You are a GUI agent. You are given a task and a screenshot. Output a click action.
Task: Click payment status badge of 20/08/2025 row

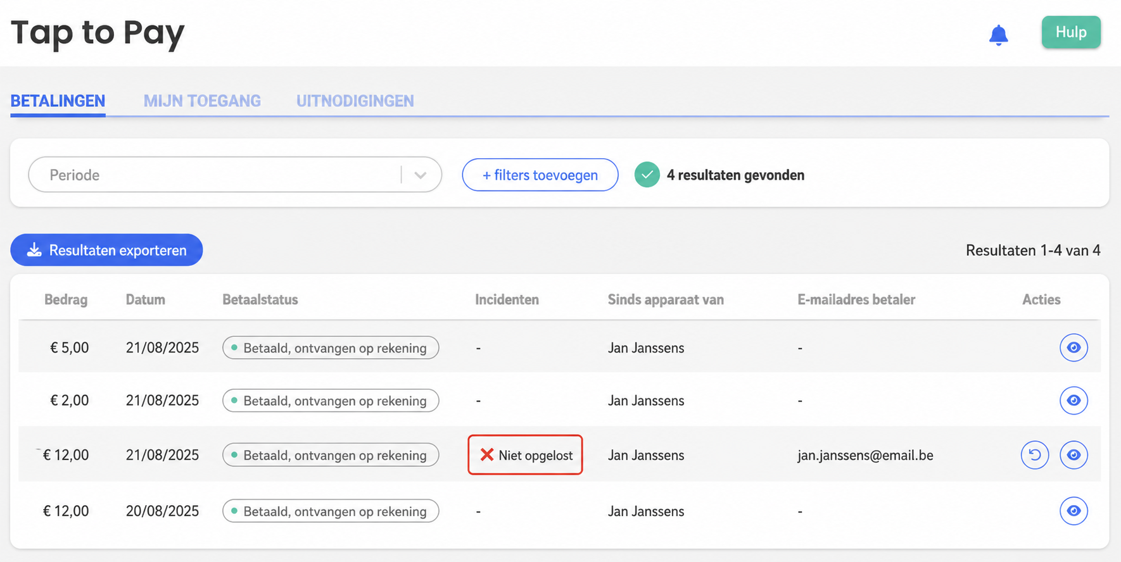(331, 511)
